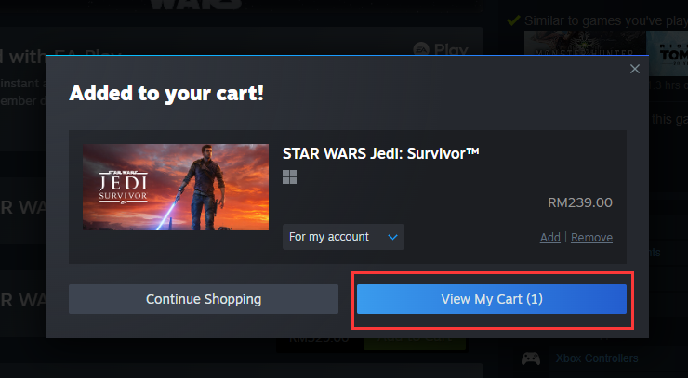Click the Continue Shopping button
Image resolution: width=688 pixels, height=378 pixels.
pyautogui.click(x=204, y=299)
